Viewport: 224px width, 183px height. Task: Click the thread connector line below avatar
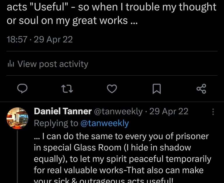[17, 157]
